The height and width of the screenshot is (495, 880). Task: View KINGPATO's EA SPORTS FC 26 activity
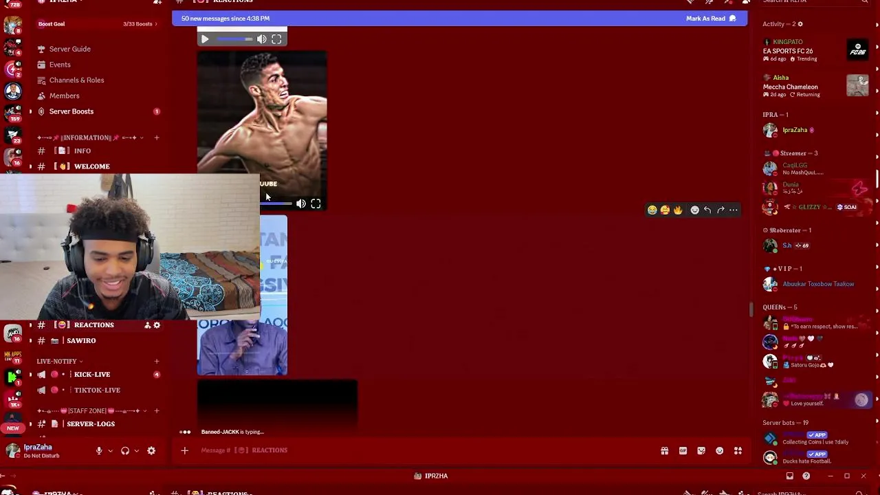[816, 50]
